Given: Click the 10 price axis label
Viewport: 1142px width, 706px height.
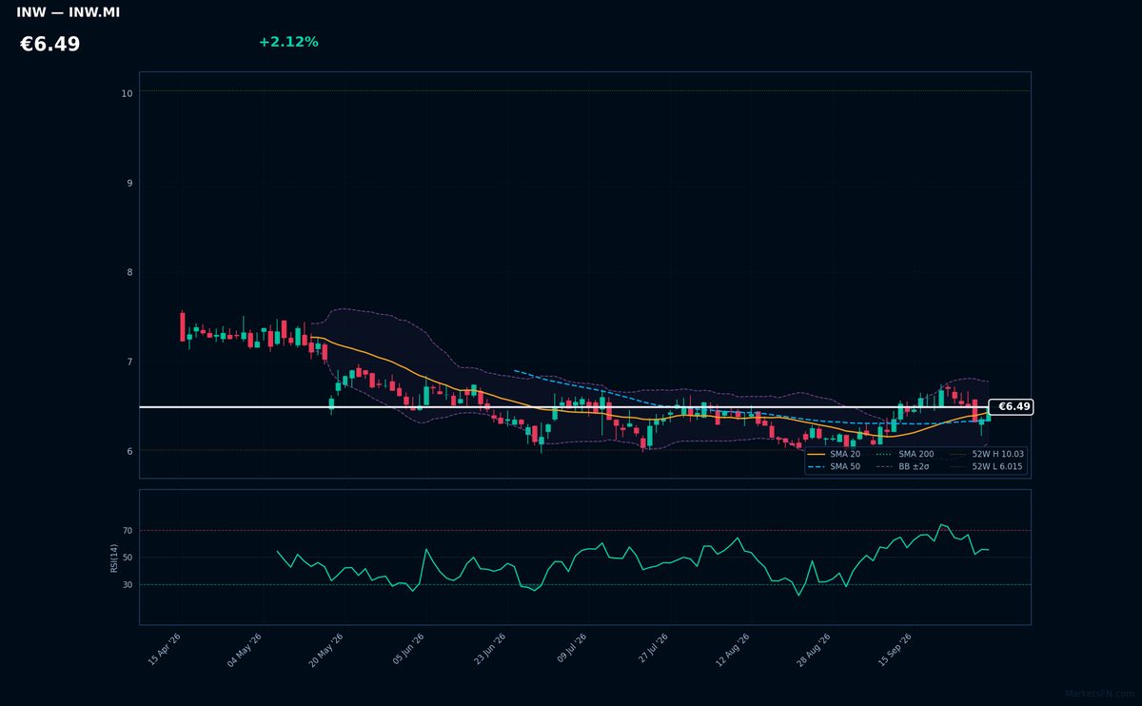Looking at the screenshot, I should tap(127, 93).
